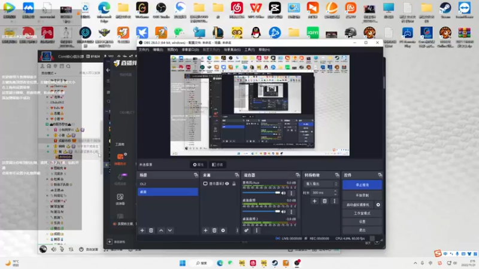Select the highlighted blue scene row
Image resolution: width=479 pixels, height=269 pixels.
(x=168, y=192)
